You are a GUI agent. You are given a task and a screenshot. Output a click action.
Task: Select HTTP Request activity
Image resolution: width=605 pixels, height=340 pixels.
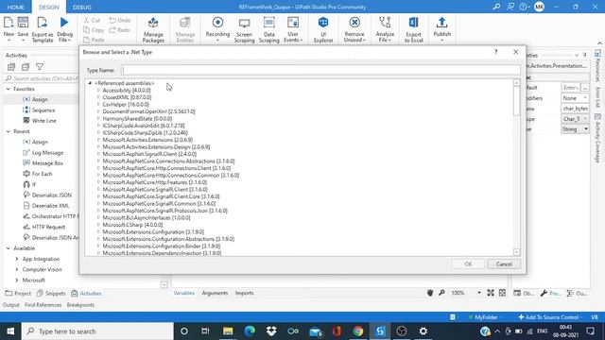click(x=48, y=227)
